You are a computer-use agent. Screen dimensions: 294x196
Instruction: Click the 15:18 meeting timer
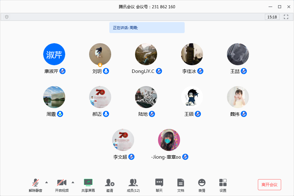272,17
